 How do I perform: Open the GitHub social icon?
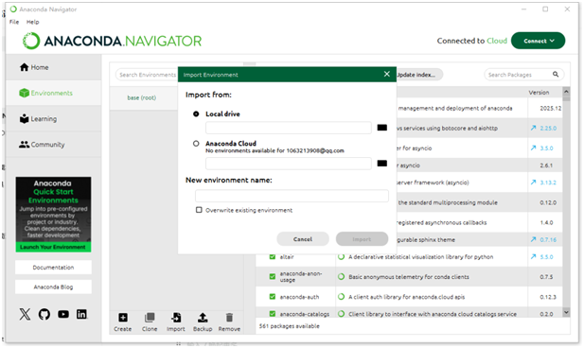tap(44, 314)
